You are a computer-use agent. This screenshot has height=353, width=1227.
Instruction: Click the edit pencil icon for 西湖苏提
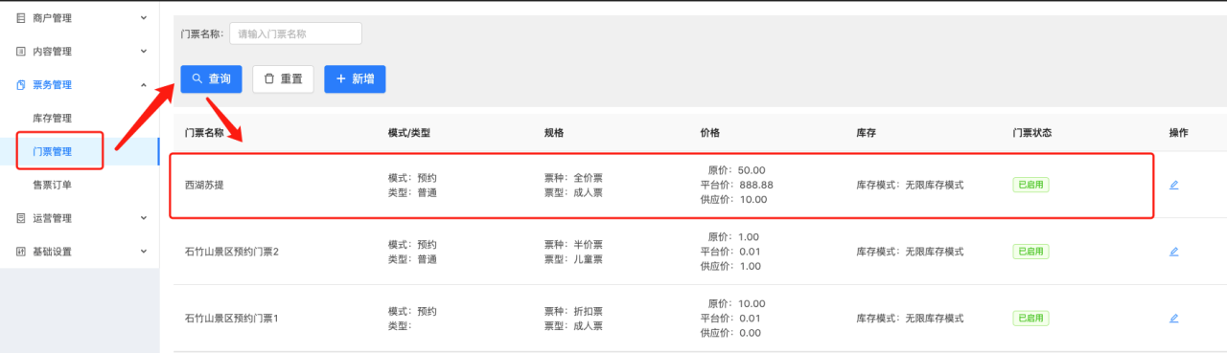1173,185
